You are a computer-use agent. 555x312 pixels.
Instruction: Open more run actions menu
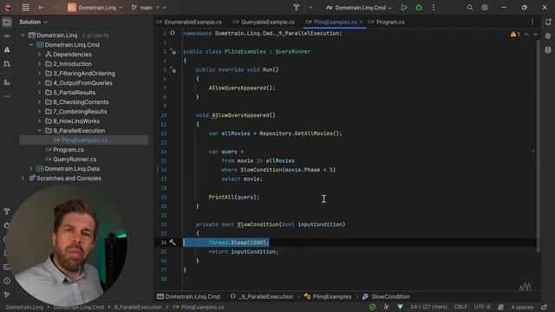pos(434,8)
